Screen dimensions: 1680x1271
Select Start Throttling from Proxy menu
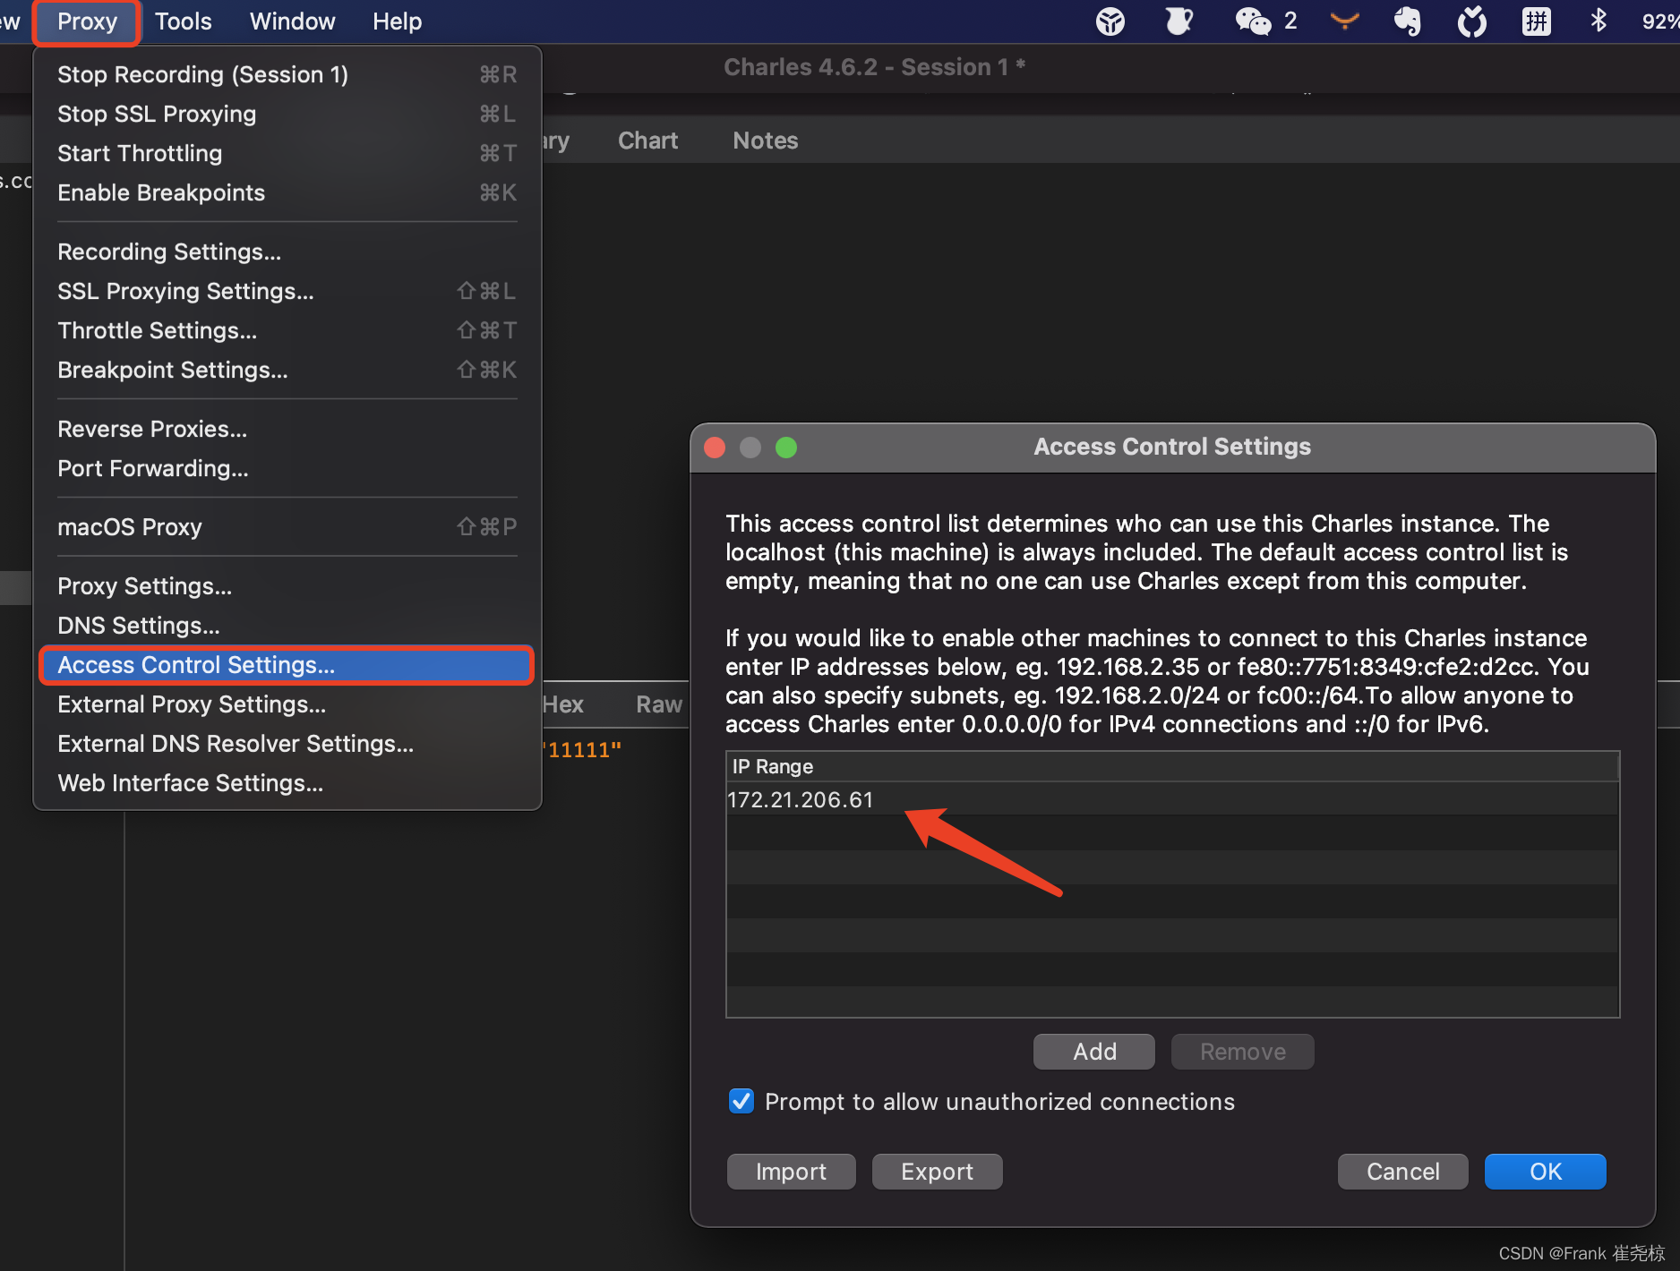(x=287, y=153)
